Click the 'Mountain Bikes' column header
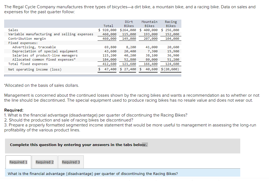The height and width of the screenshot is (181, 269). pos(149,24)
